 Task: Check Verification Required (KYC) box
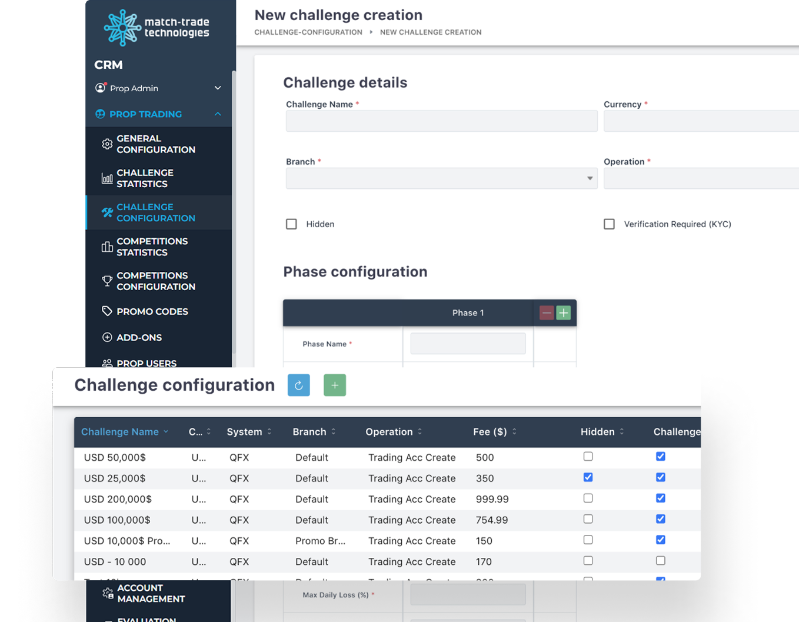(x=609, y=224)
